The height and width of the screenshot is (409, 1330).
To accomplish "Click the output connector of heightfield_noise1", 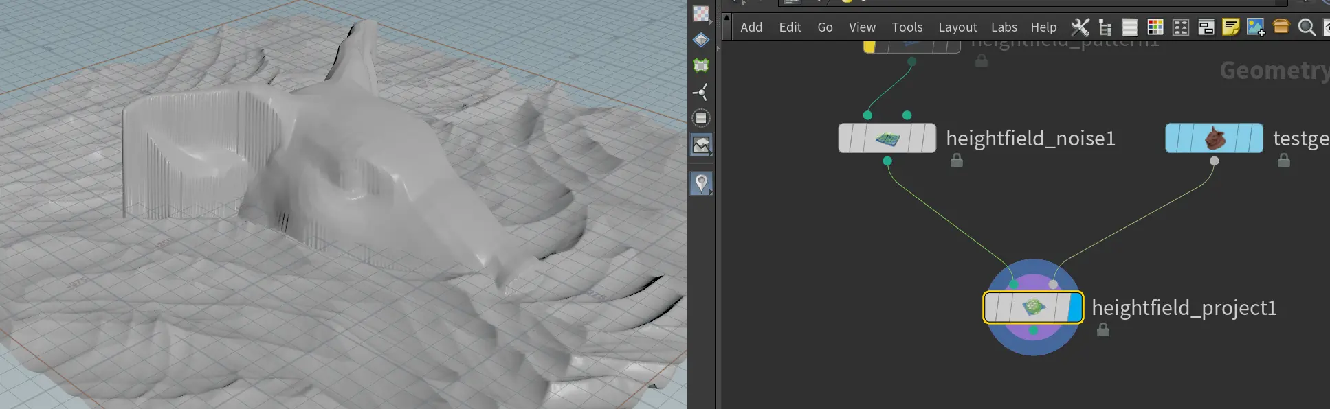I will point(887,161).
